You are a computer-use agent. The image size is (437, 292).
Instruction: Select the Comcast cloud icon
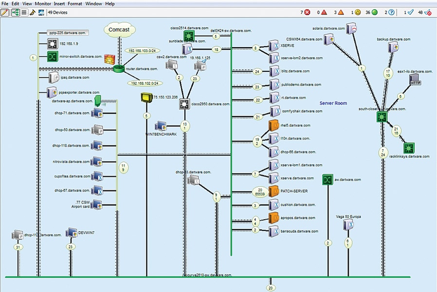tap(119, 30)
